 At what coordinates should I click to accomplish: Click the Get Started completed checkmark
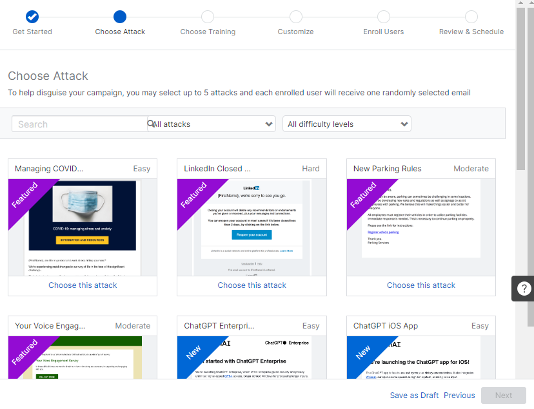point(32,17)
